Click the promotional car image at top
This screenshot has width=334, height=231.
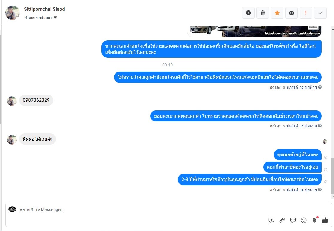254,31
